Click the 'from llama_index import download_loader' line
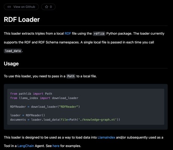The height and width of the screenshot is (150, 173). pos(44,98)
